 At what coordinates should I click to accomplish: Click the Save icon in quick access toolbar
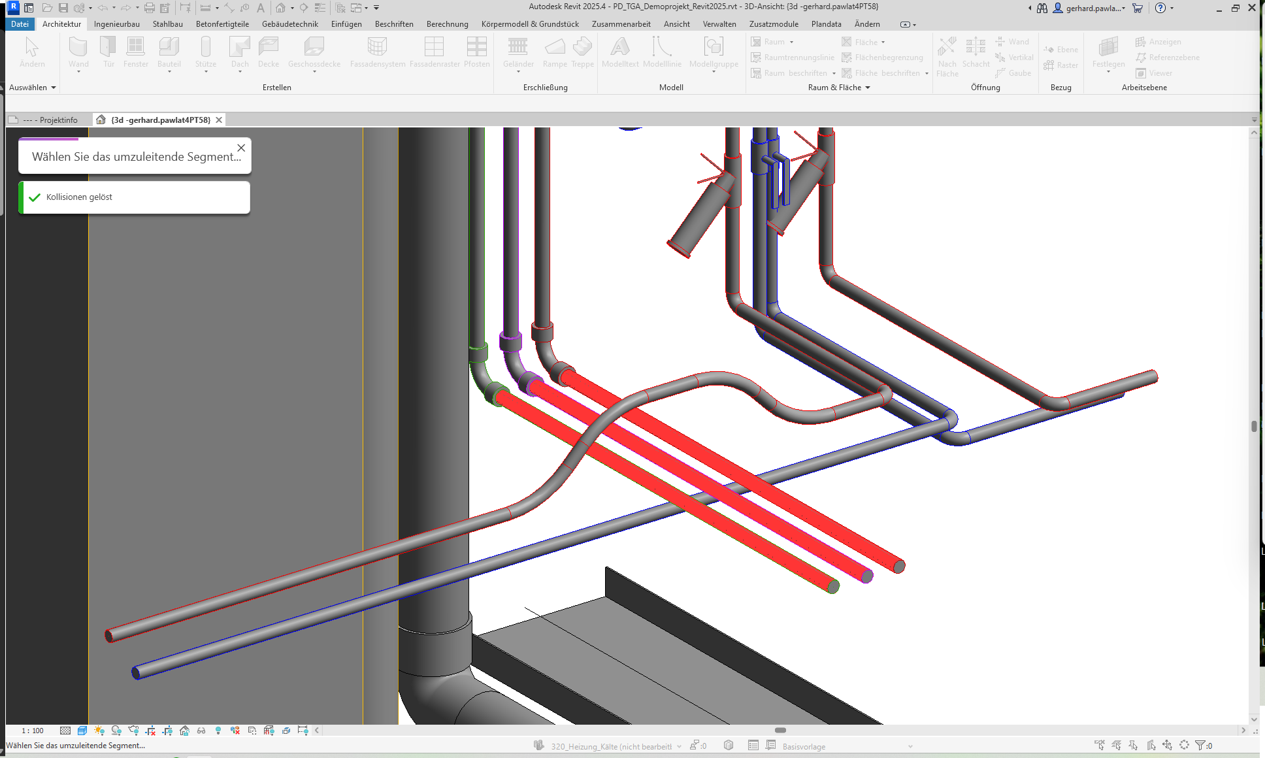pos(63,8)
